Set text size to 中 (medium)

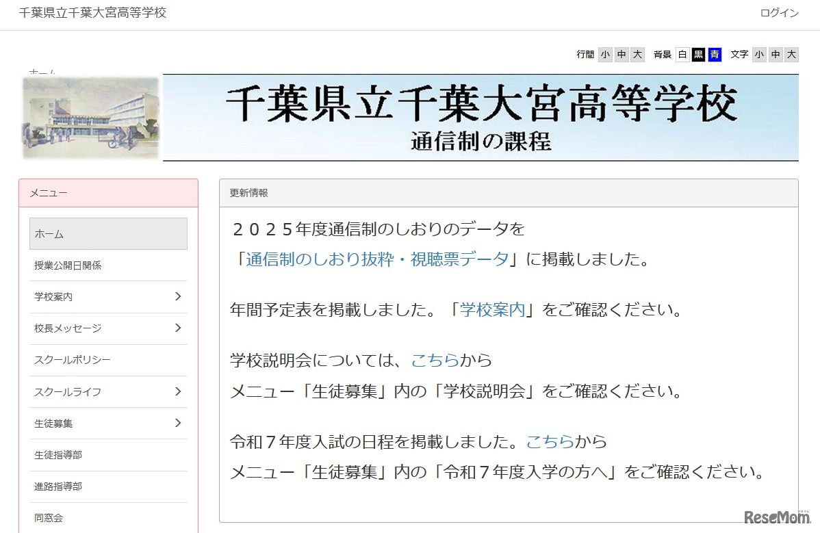point(776,55)
